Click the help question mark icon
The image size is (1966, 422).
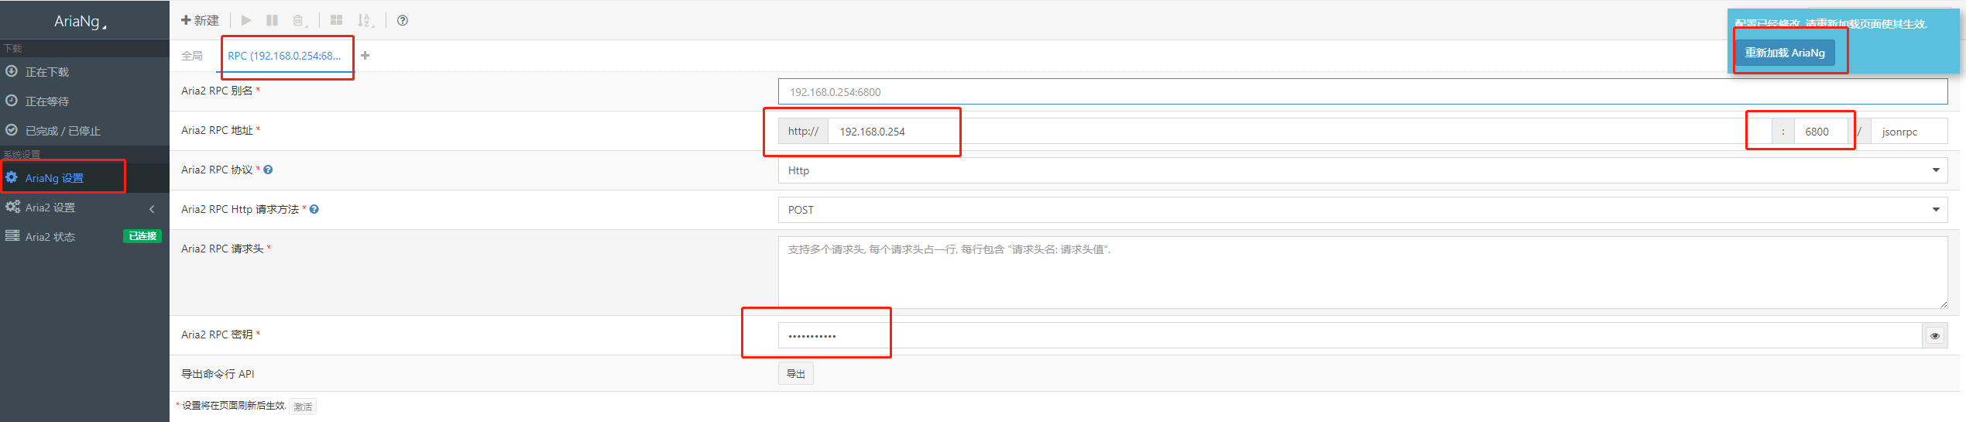(x=403, y=20)
